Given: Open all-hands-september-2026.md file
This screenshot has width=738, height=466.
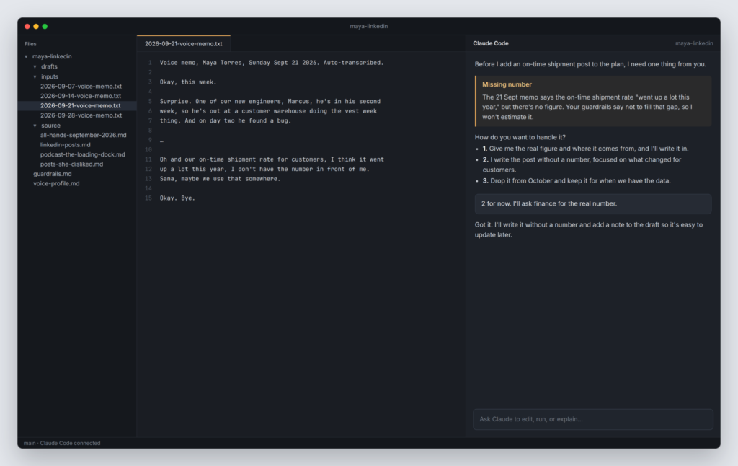Looking at the screenshot, I should coord(84,135).
